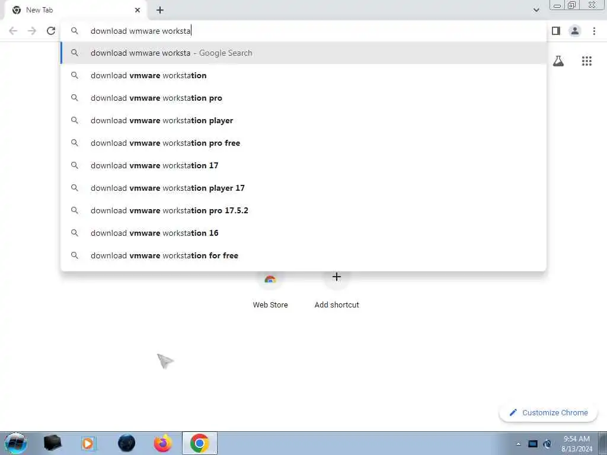Click the Show desktop strip
The width and height of the screenshot is (607, 455).
point(602,443)
